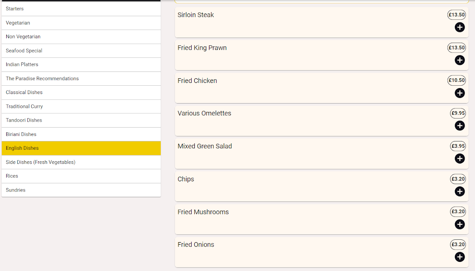
Task: Click plus icon for Fried Chicken
Action: click(x=460, y=93)
